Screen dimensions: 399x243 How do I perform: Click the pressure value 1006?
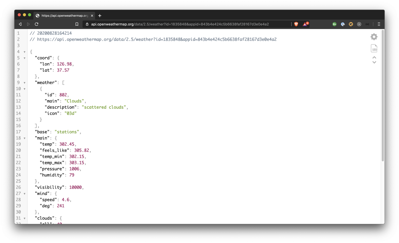tap(74, 169)
